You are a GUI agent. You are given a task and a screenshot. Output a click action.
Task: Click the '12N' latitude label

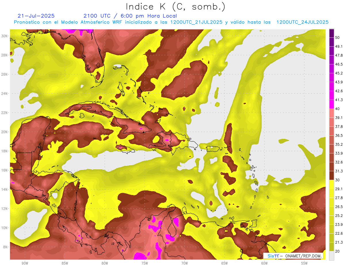pos(4,209)
